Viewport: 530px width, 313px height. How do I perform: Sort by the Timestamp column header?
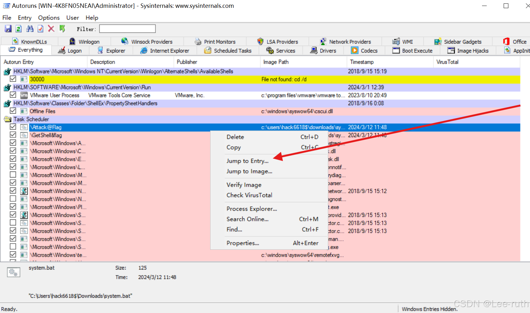(390, 62)
